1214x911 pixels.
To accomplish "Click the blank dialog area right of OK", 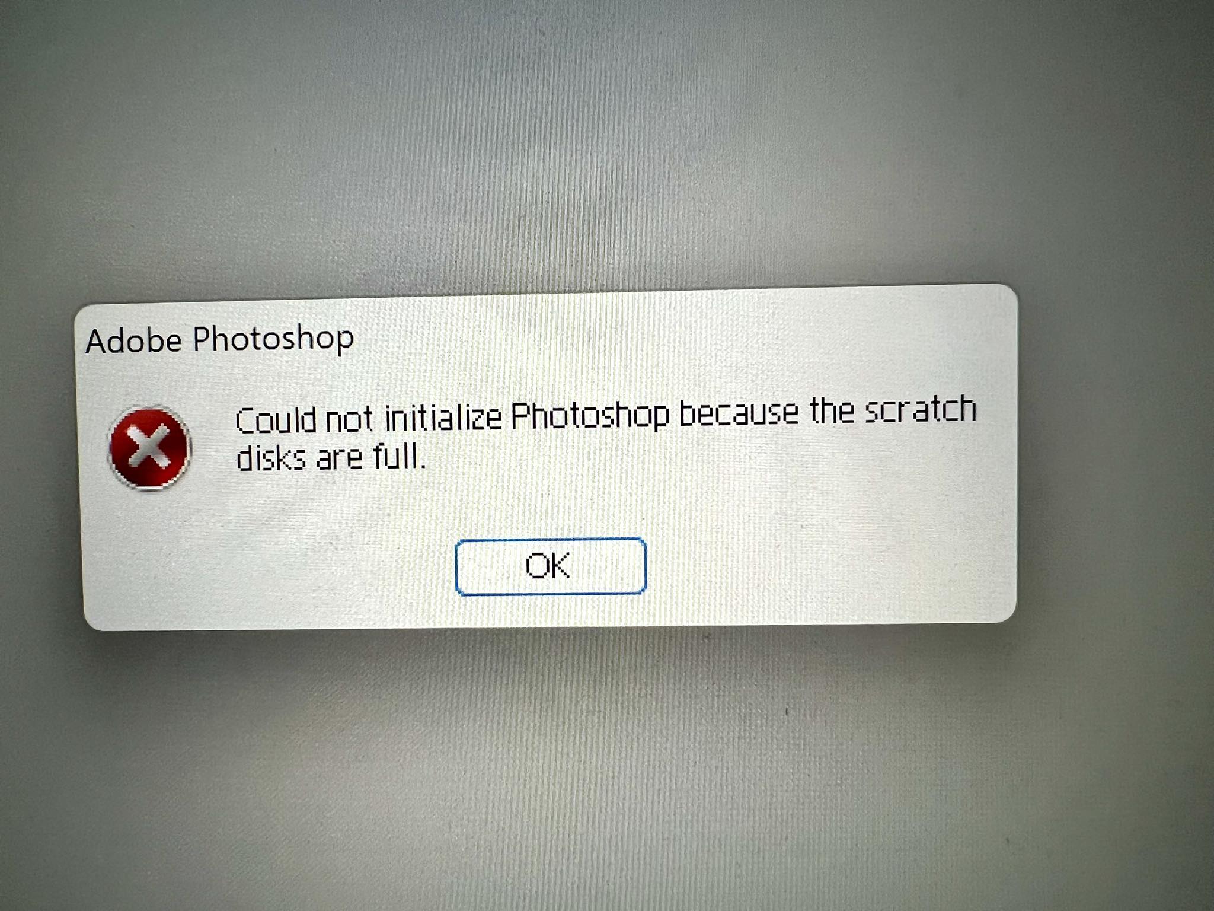I will click(x=830, y=563).
